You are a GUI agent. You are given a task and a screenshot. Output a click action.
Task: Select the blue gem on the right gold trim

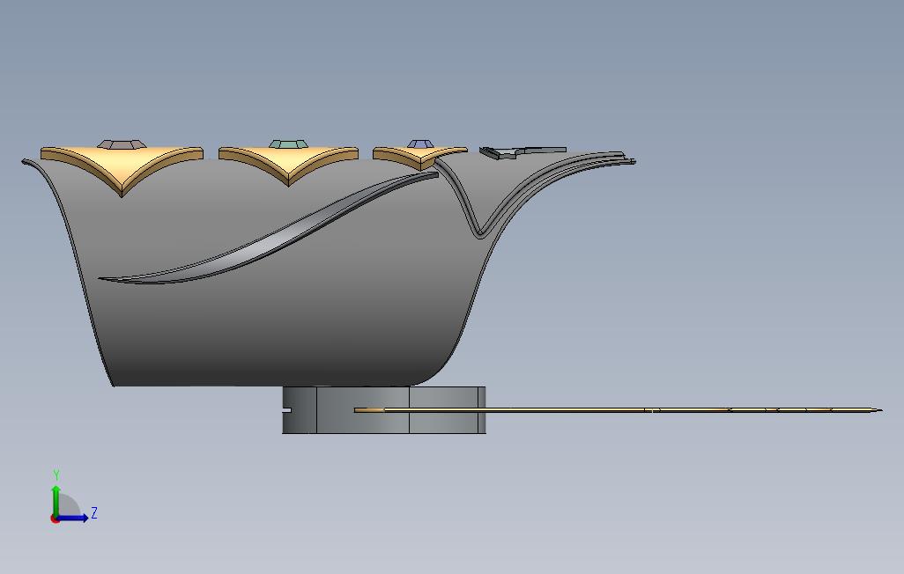[x=420, y=143]
